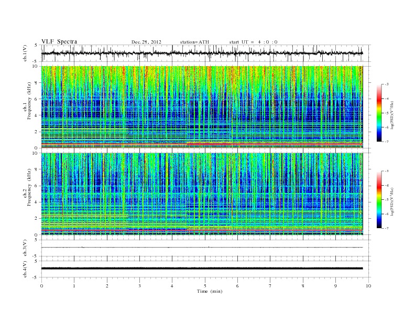Click the ch.1 spectrogram color scale bar
415x321 pixels.
coord(379,113)
